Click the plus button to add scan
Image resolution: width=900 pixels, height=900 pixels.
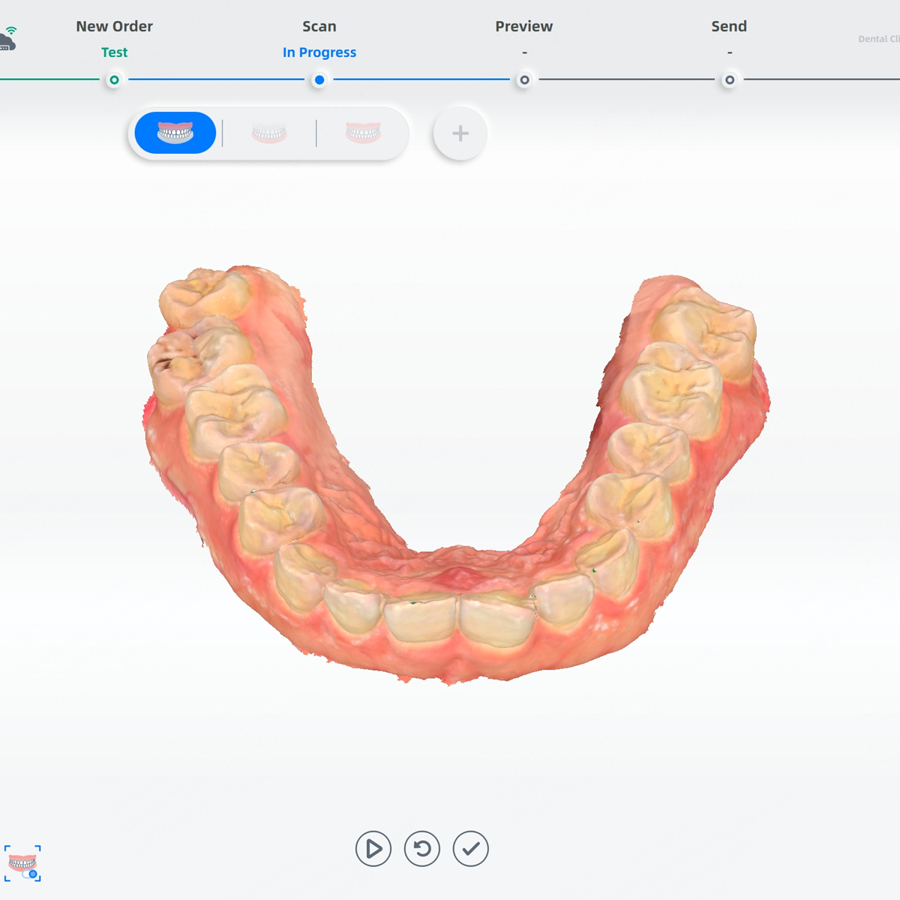tap(460, 133)
